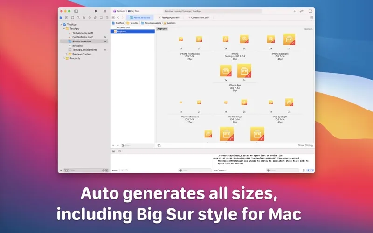373x233 pixels.
Task: Collapse the TestApp folder group
Action: [64, 28]
